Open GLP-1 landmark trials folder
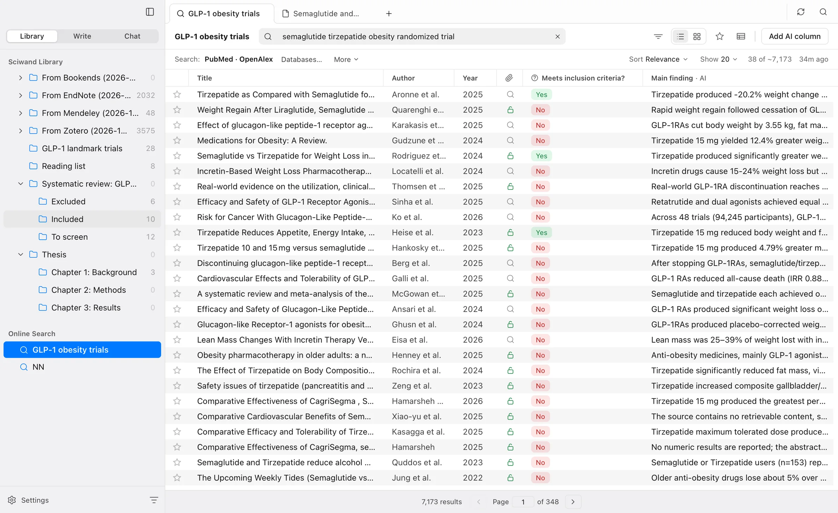Viewport: 838px width, 513px height. click(82, 149)
